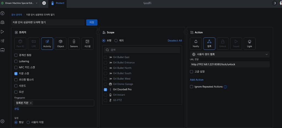Click the blue 저장 button
282x128 pixels.
(x=92, y=22)
